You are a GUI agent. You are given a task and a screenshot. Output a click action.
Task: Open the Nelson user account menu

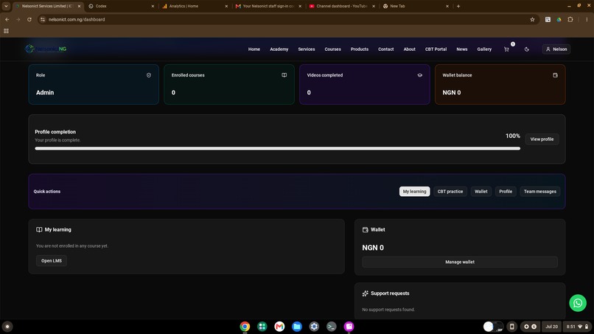(556, 49)
